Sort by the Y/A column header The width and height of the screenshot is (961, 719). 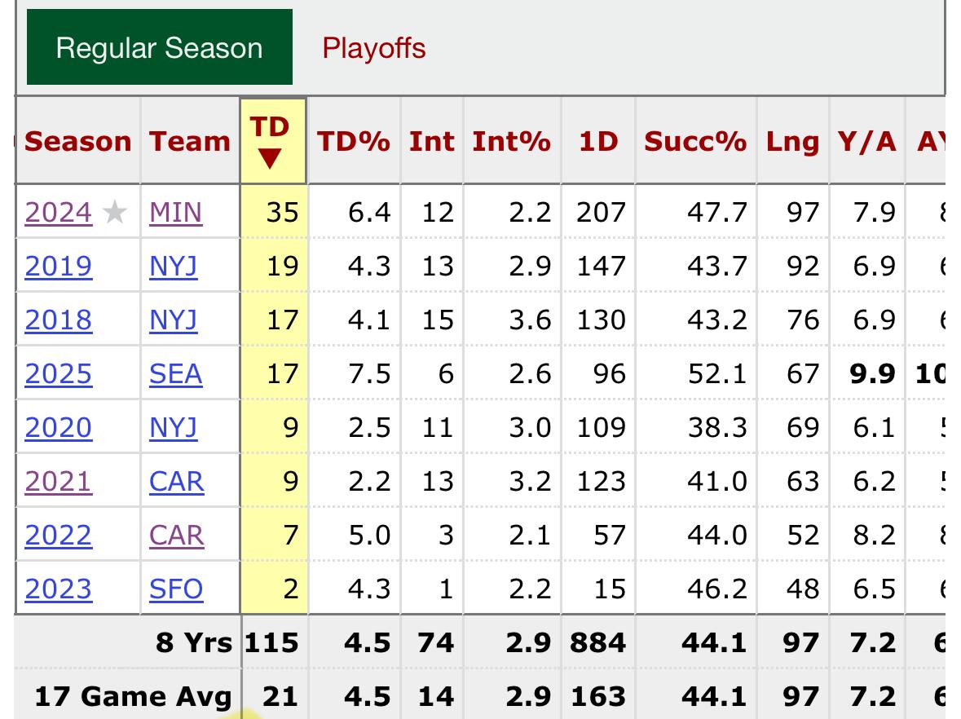click(866, 141)
